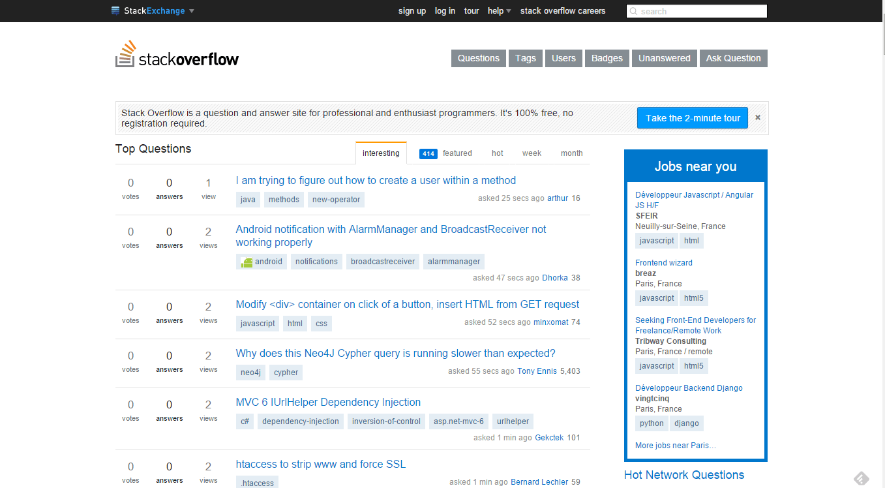The height and width of the screenshot is (488, 885).
Task: Click into the search box
Action: (x=697, y=11)
